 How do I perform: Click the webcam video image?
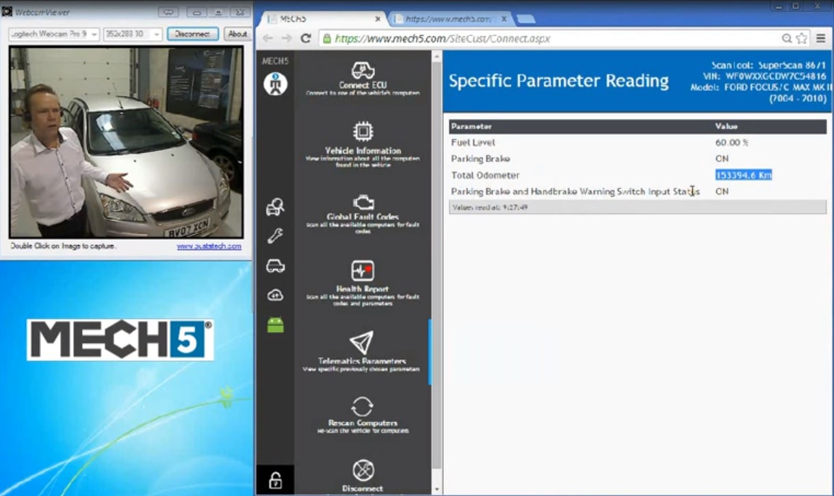pos(126,142)
